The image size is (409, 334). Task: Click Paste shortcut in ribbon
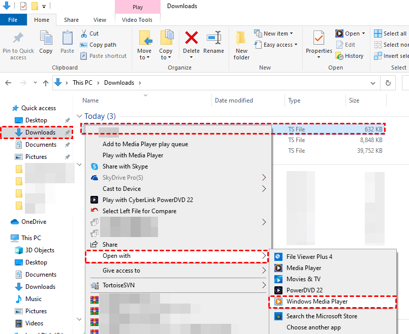tap(104, 56)
